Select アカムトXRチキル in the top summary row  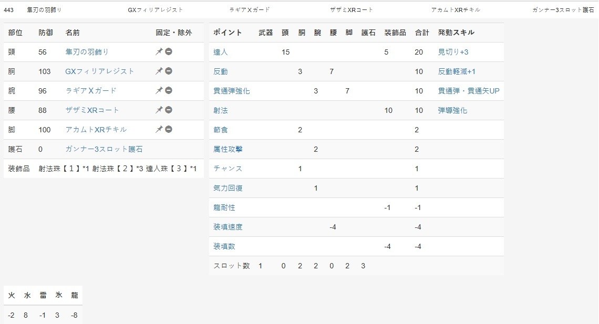pos(456,10)
